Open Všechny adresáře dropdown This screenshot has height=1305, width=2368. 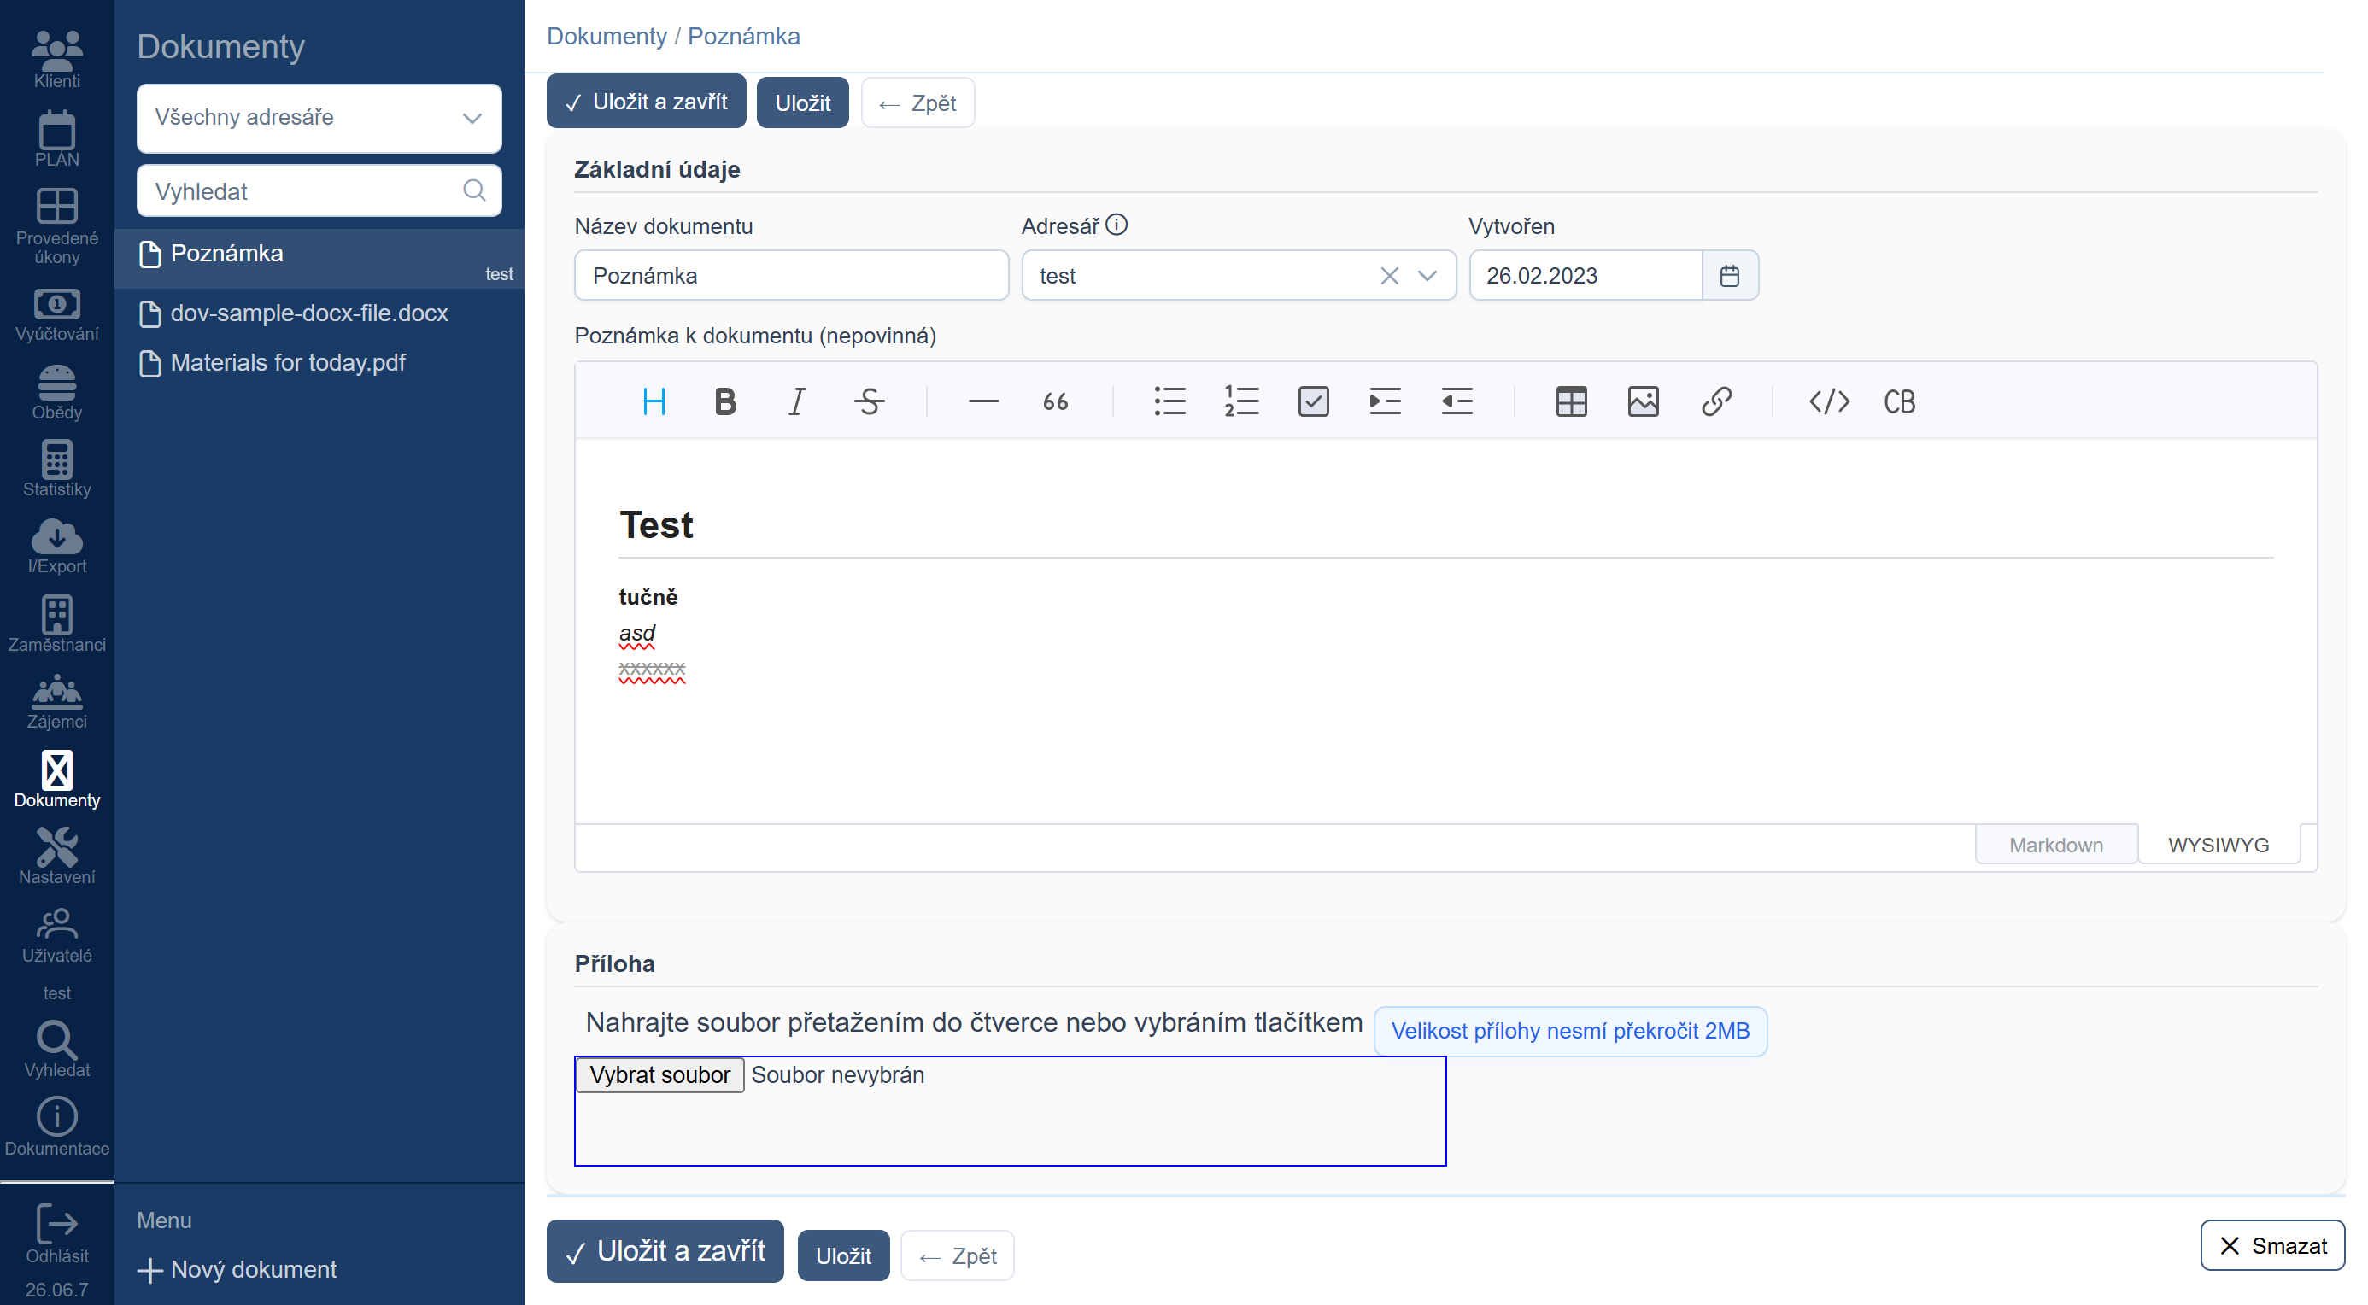[319, 118]
